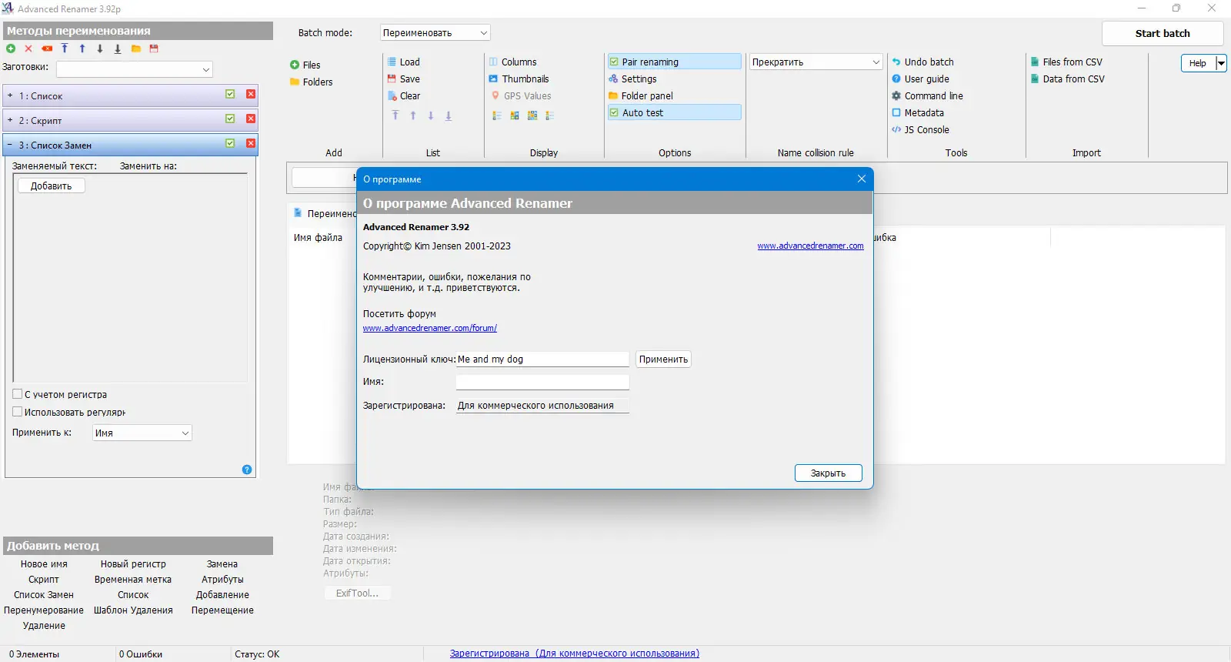
Task: Move the selected method up one step
Action: click(82, 48)
